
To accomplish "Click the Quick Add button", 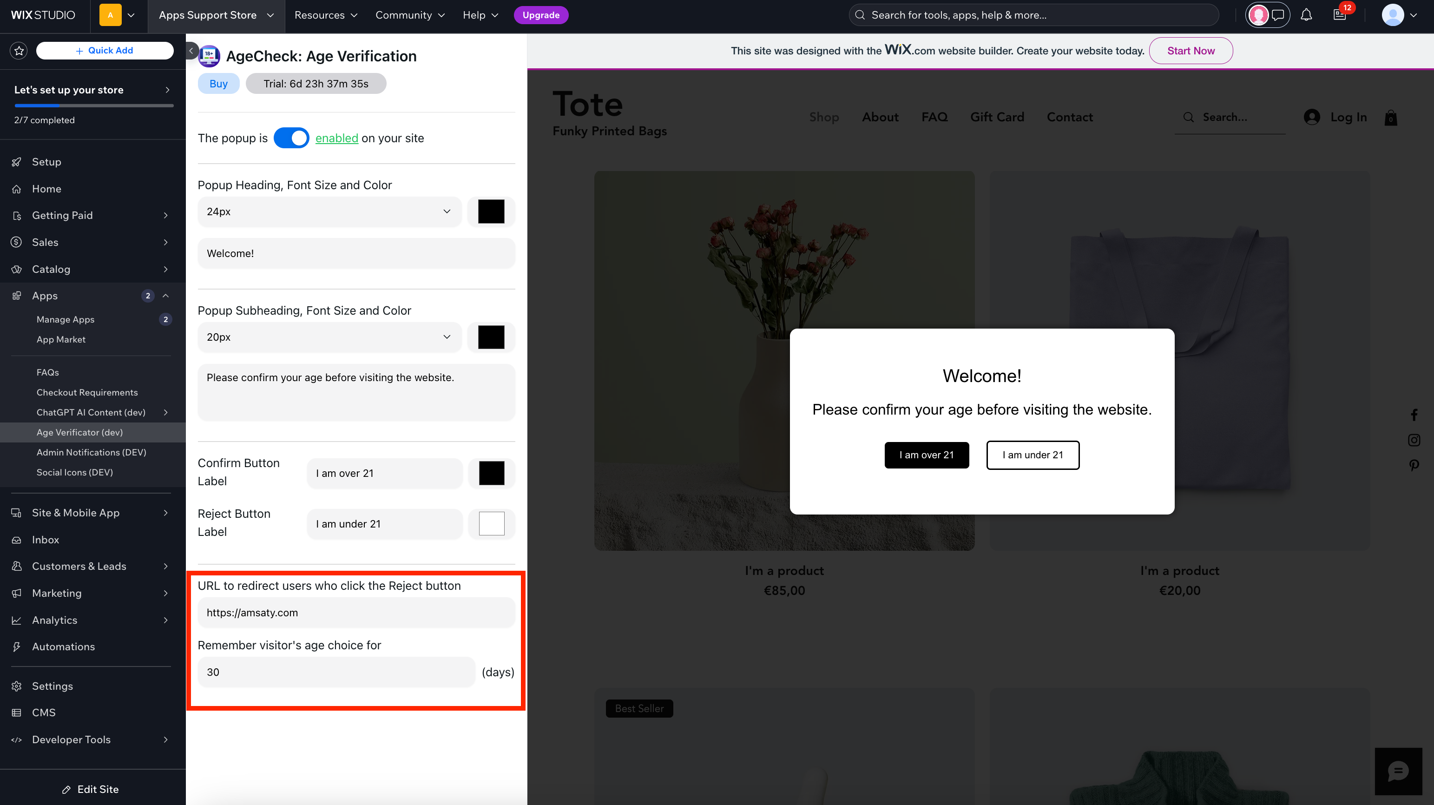I will point(105,51).
